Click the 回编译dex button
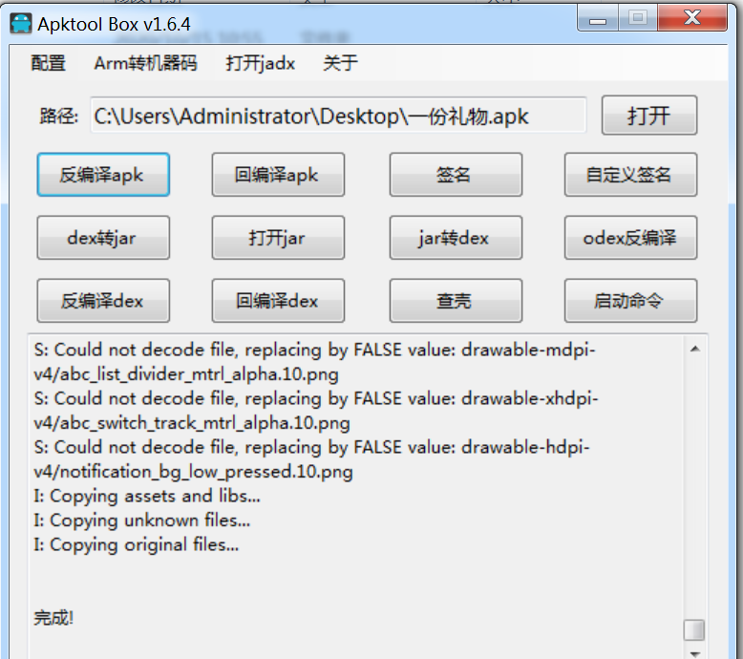The height and width of the screenshot is (659, 743). click(278, 301)
